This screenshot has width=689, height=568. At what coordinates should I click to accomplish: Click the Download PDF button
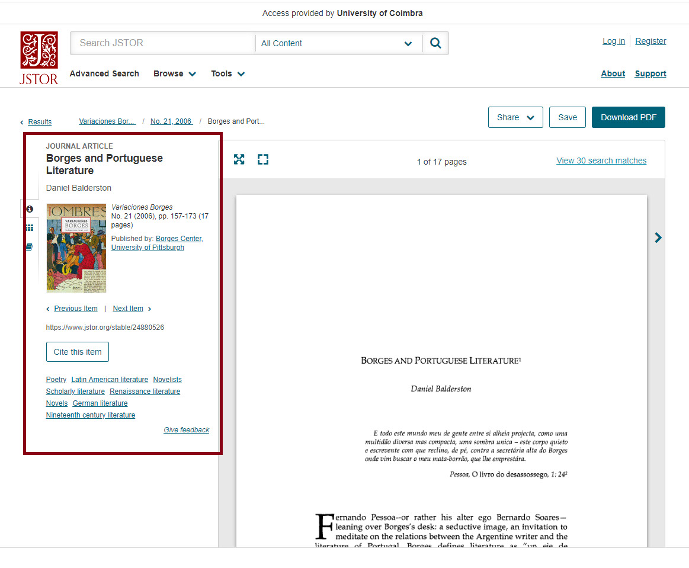[x=628, y=117]
